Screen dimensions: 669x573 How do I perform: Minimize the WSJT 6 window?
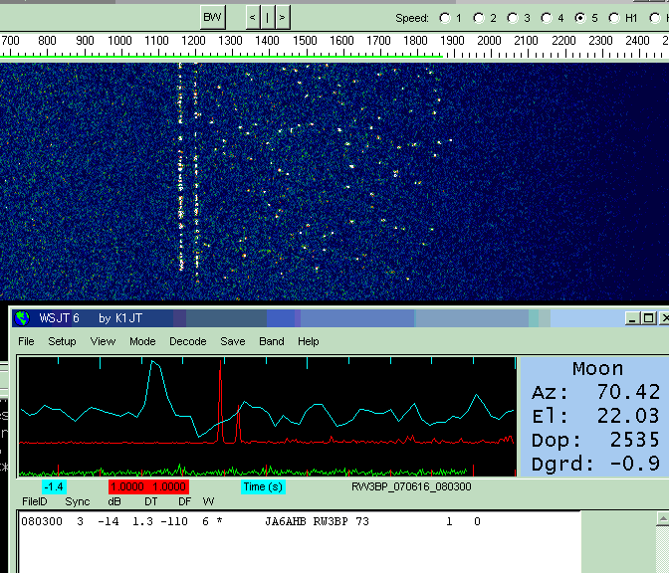[632, 318]
